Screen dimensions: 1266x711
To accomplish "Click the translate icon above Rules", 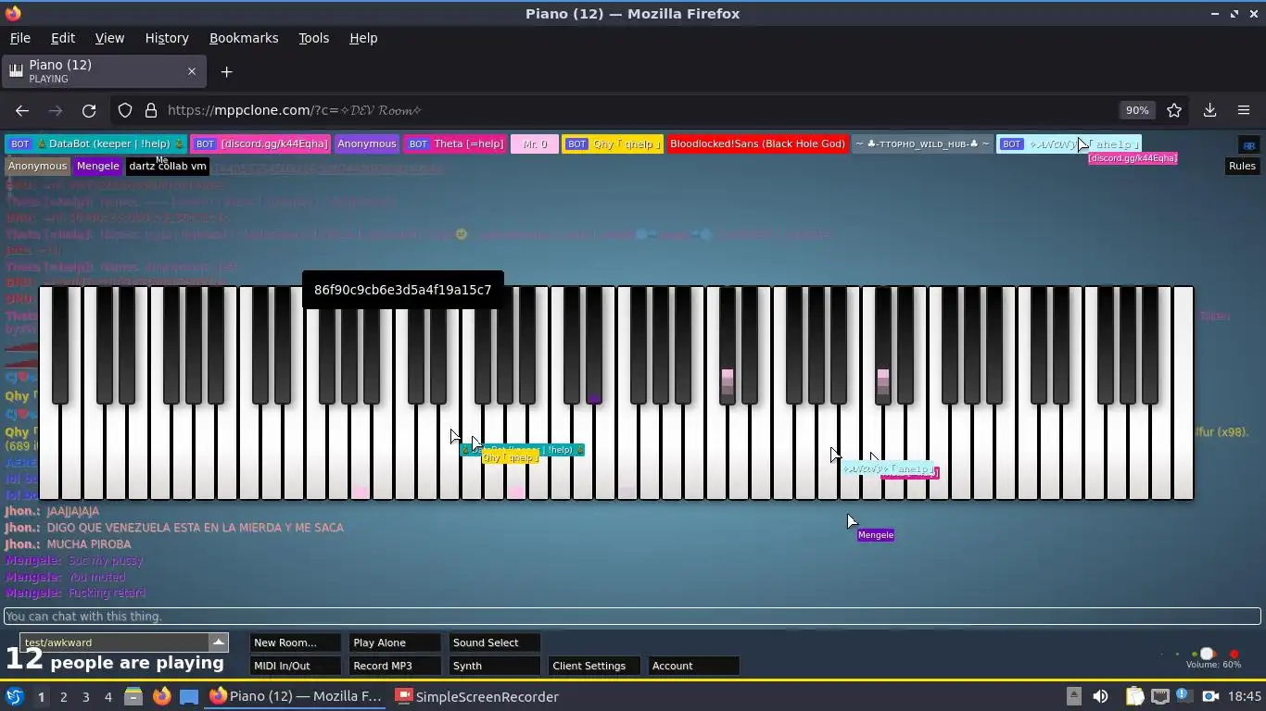I will [x=1248, y=145].
